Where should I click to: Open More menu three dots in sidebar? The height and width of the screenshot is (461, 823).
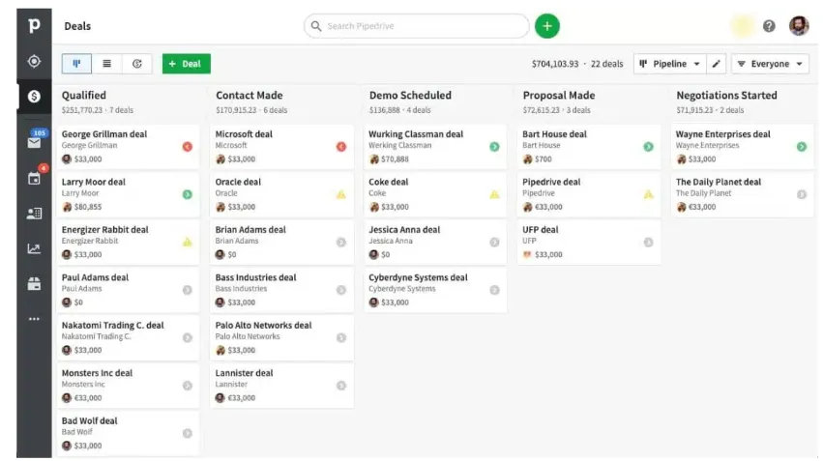coord(34,319)
